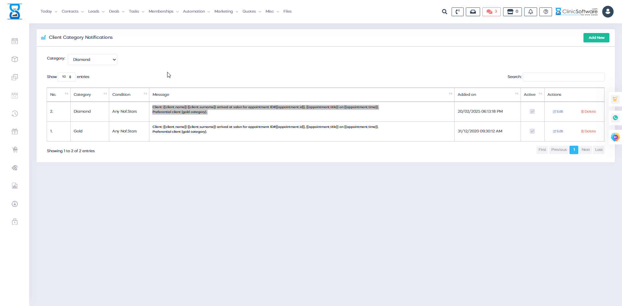Open the phone calls panel

click(457, 12)
